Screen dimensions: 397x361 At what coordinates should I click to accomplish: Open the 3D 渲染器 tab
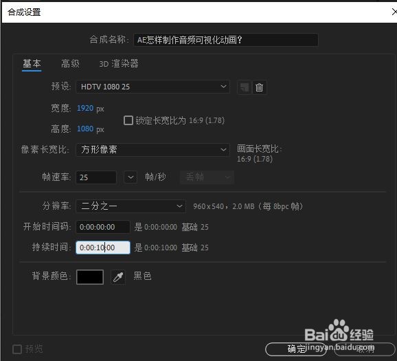pos(119,64)
